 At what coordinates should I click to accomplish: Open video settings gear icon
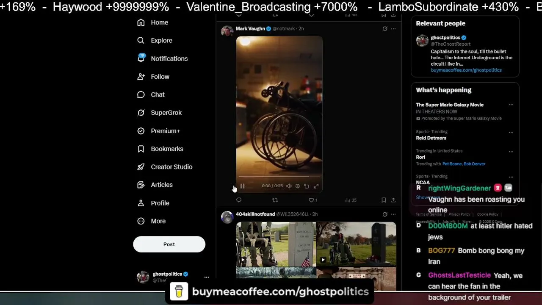(x=297, y=186)
